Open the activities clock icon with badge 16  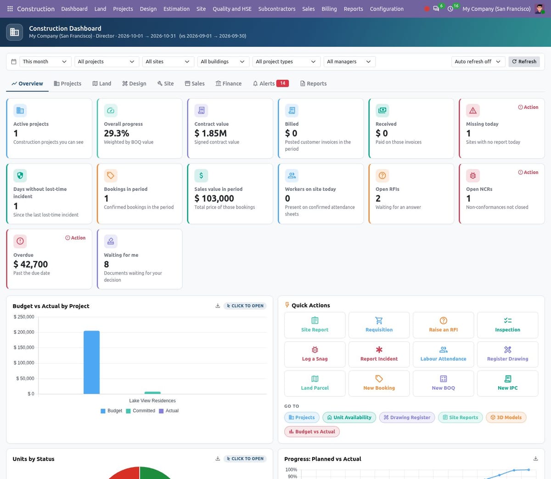[450, 9]
